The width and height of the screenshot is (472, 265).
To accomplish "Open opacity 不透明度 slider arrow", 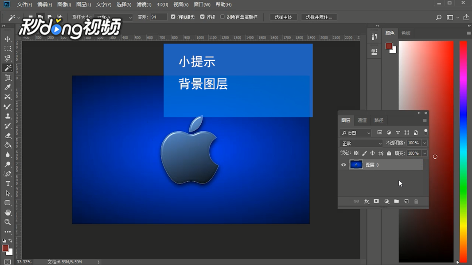I will click(x=424, y=143).
